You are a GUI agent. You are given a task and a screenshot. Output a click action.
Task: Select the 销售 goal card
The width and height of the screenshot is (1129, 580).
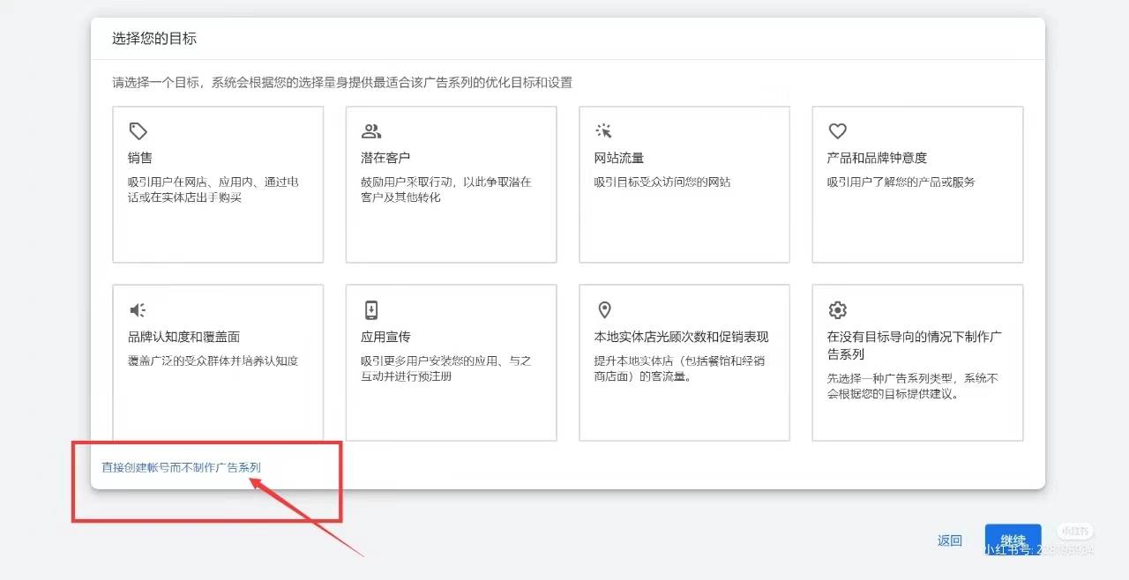[x=218, y=184]
